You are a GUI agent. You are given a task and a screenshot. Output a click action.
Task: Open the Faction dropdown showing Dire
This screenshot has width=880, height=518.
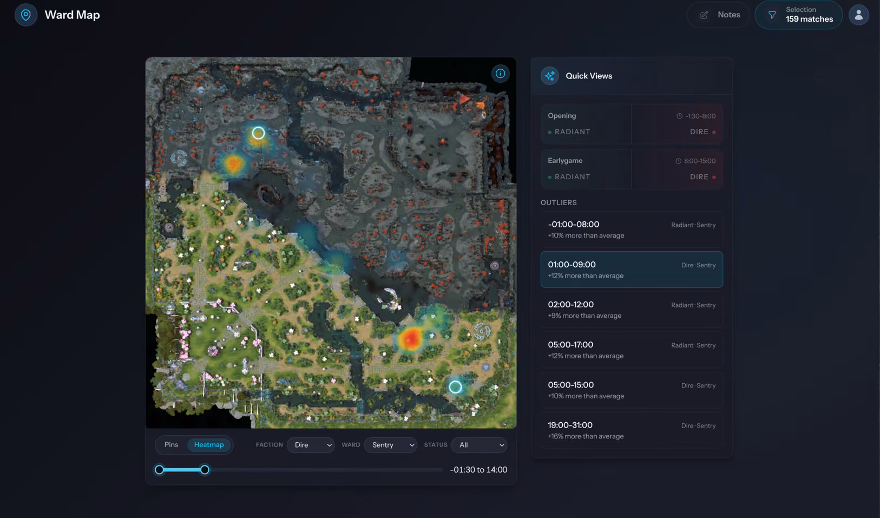coord(311,445)
